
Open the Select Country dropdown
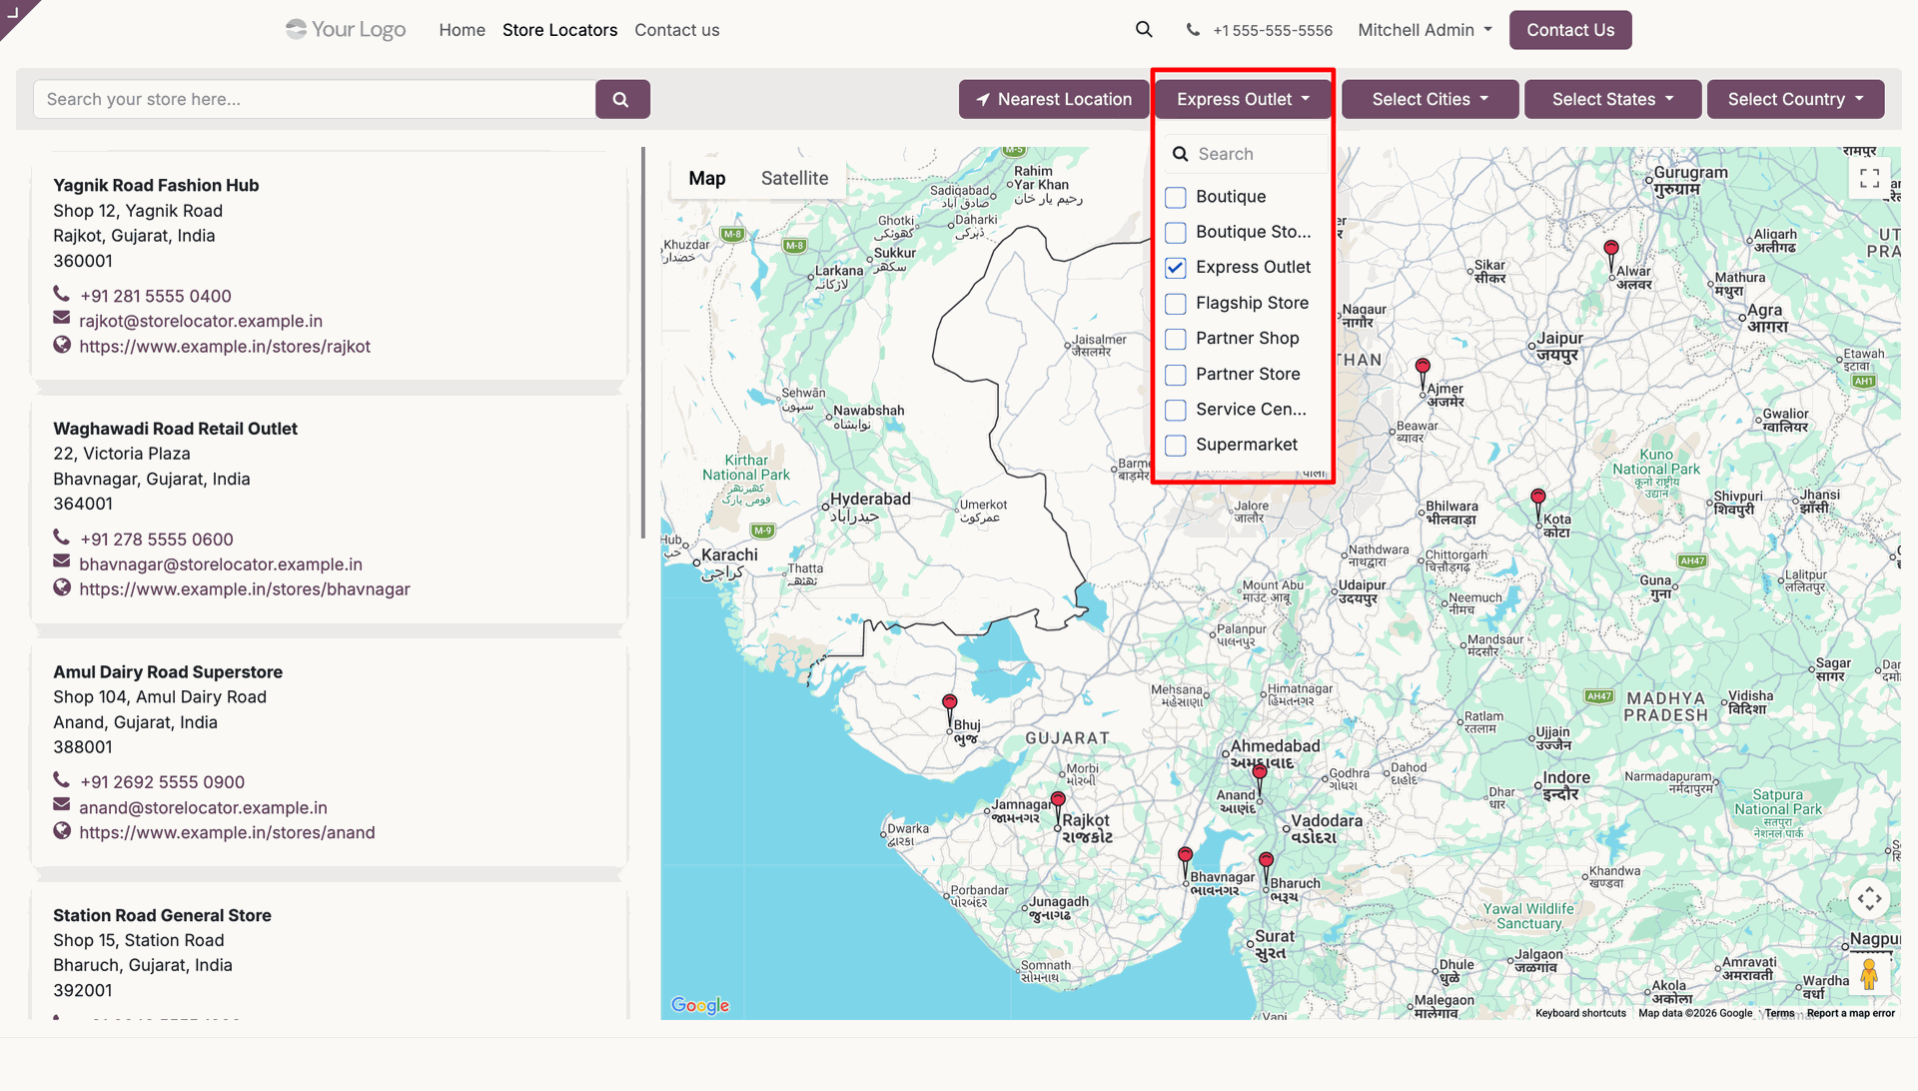[x=1795, y=99]
